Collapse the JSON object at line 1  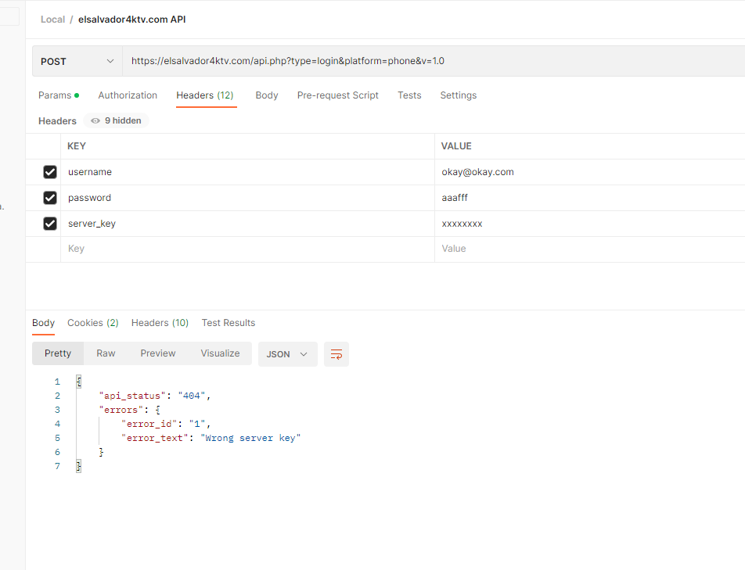coord(77,381)
